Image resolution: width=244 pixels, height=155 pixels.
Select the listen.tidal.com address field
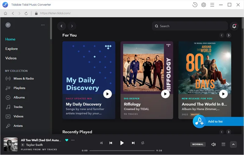pos(55,13)
